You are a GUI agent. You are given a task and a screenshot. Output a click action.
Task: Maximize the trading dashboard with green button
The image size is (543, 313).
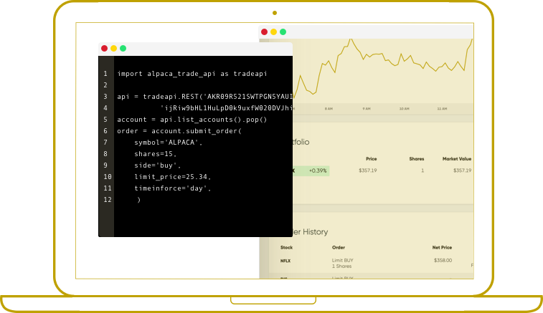click(x=283, y=32)
